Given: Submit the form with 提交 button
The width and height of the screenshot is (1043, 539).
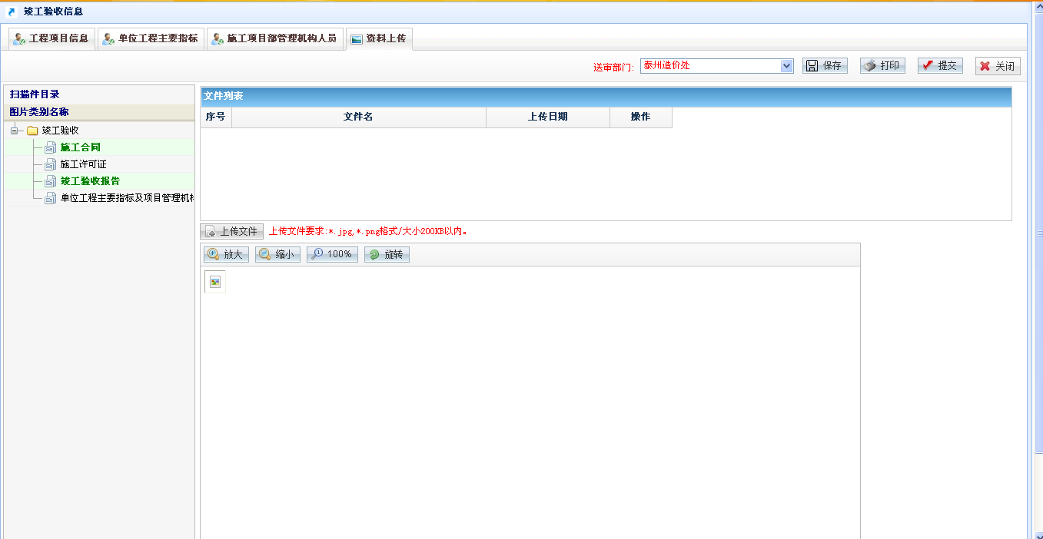Looking at the screenshot, I should click(x=940, y=66).
